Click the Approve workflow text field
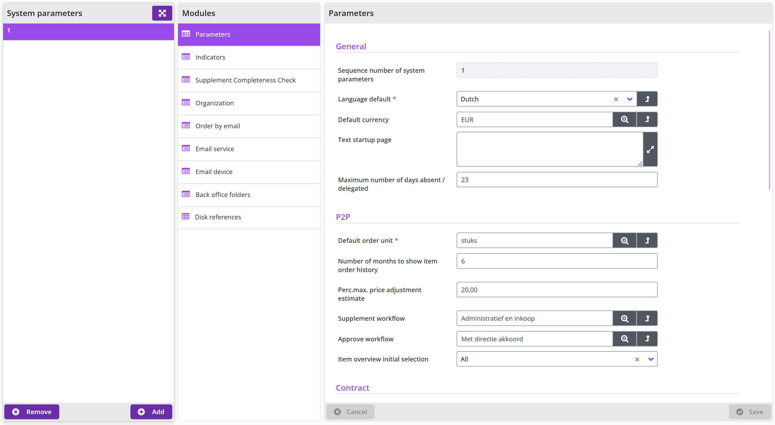The width and height of the screenshot is (775, 425). click(534, 339)
